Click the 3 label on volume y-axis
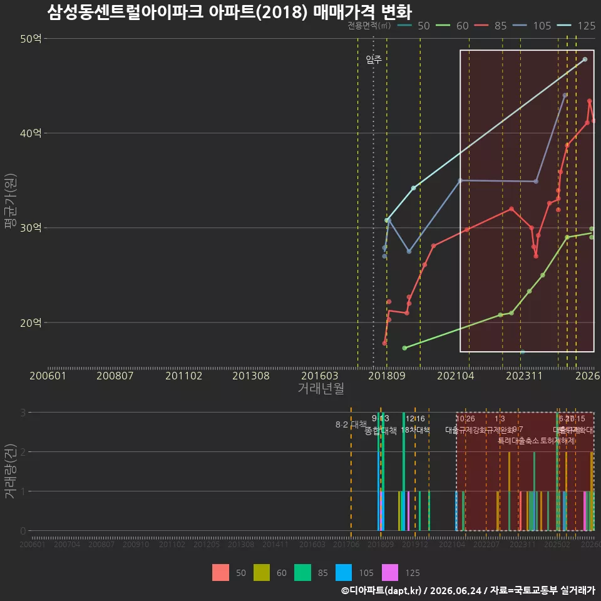The width and height of the screenshot is (601, 601). click(x=23, y=413)
